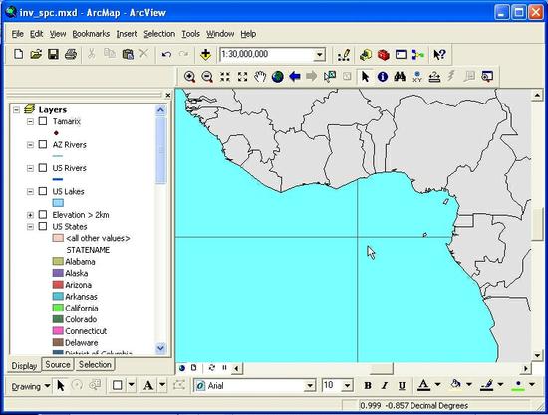The width and height of the screenshot is (548, 415).
Task: Click the Arizona red color swatch
Action: pyautogui.click(x=58, y=285)
